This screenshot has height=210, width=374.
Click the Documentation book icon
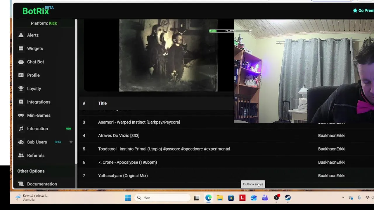(21, 184)
